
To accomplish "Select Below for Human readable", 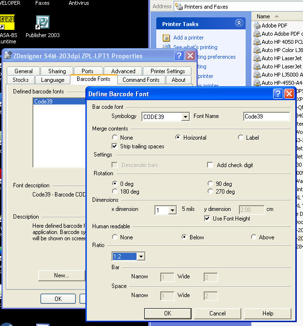I will [184, 237].
